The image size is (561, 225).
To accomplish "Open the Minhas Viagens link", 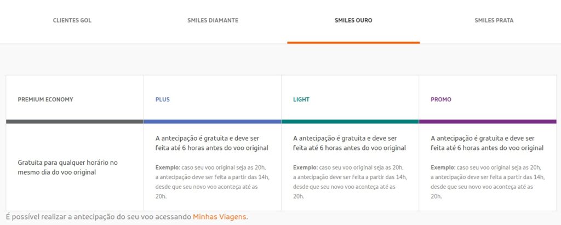I will click(x=219, y=217).
